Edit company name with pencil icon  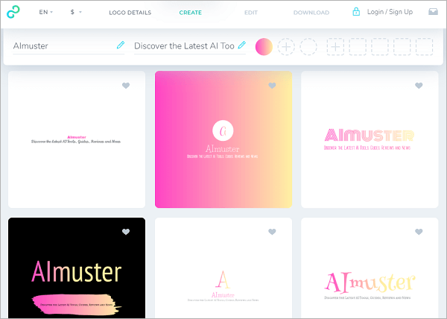coord(121,45)
